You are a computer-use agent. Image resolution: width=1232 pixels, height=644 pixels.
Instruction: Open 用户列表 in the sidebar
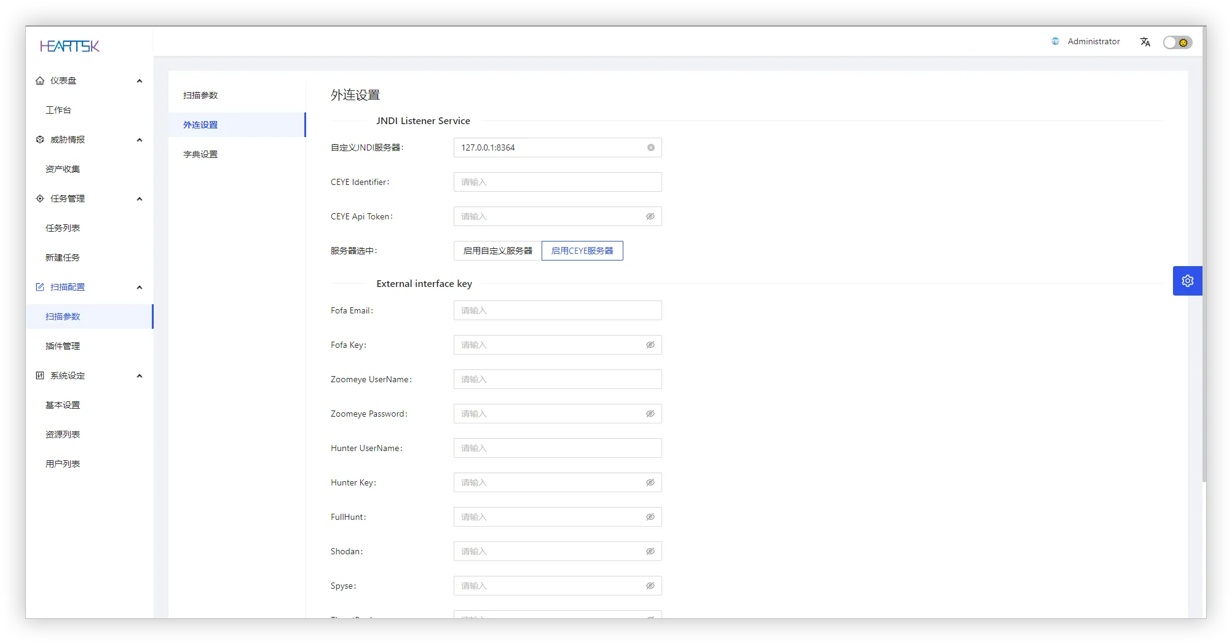63,464
